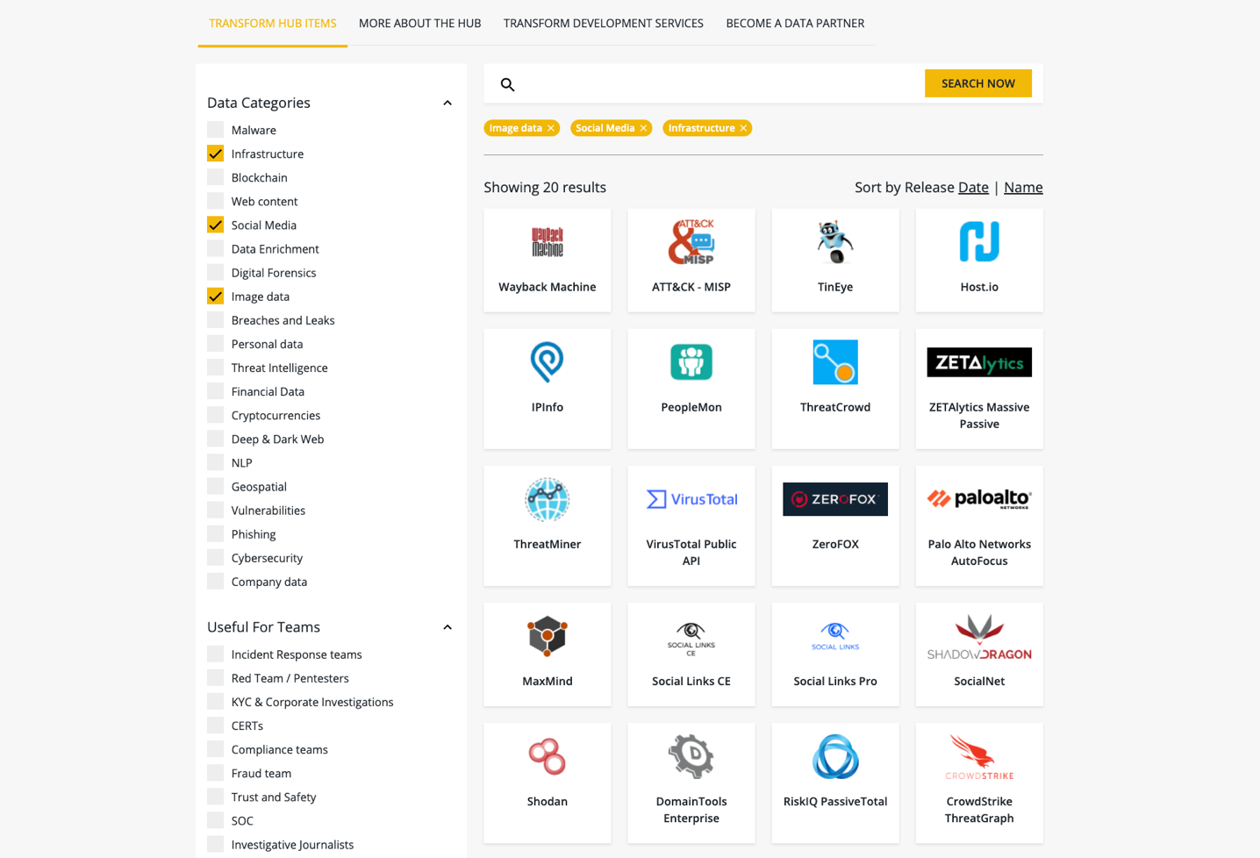Check the Deep & Dark Web box
This screenshot has height=858, width=1260.
(215, 439)
